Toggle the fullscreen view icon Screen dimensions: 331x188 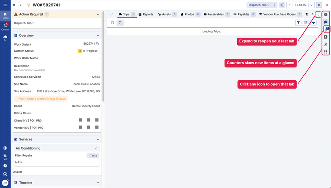tap(319, 5)
